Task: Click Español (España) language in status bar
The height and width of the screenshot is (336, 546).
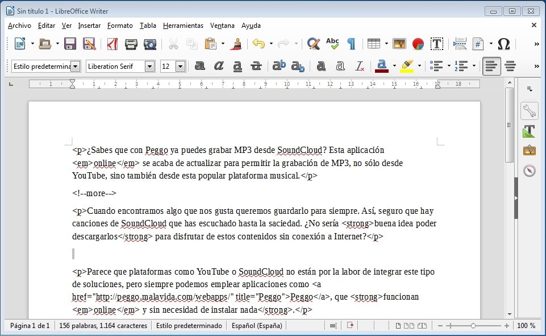Action: (256, 326)
